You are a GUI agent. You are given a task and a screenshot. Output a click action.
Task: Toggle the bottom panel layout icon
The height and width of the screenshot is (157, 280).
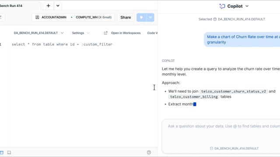[x=9, y=153]
